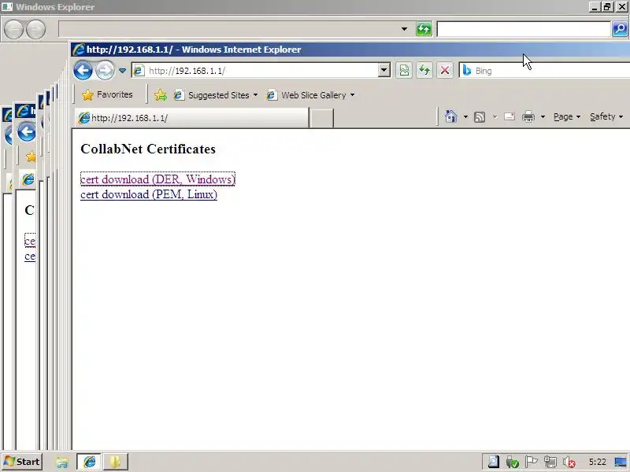Toggle Compatibility View icon

(404, 71)
